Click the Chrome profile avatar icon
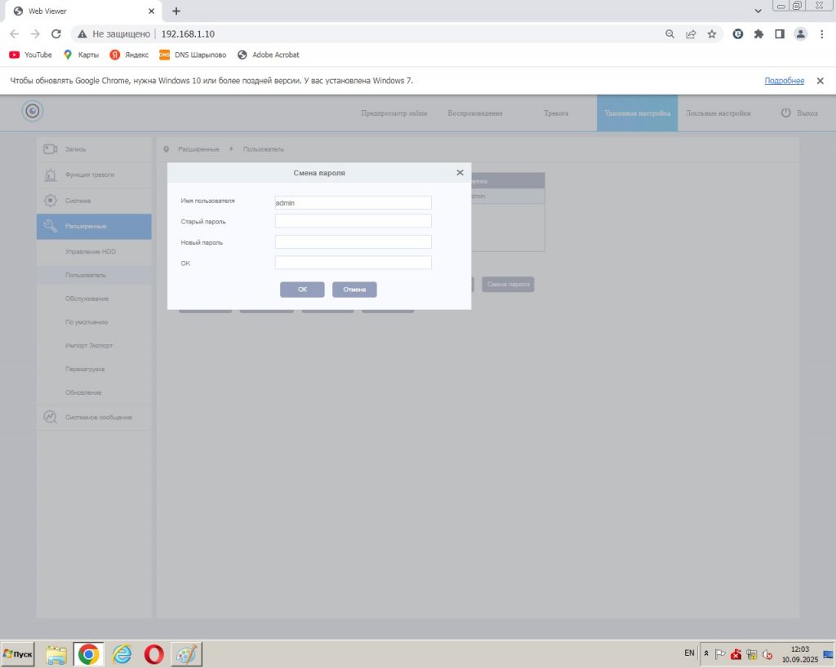 [x=800, y=34]
